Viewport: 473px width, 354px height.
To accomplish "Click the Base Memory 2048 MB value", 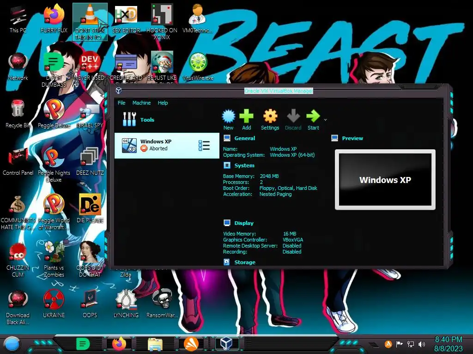I will [269, 176].
